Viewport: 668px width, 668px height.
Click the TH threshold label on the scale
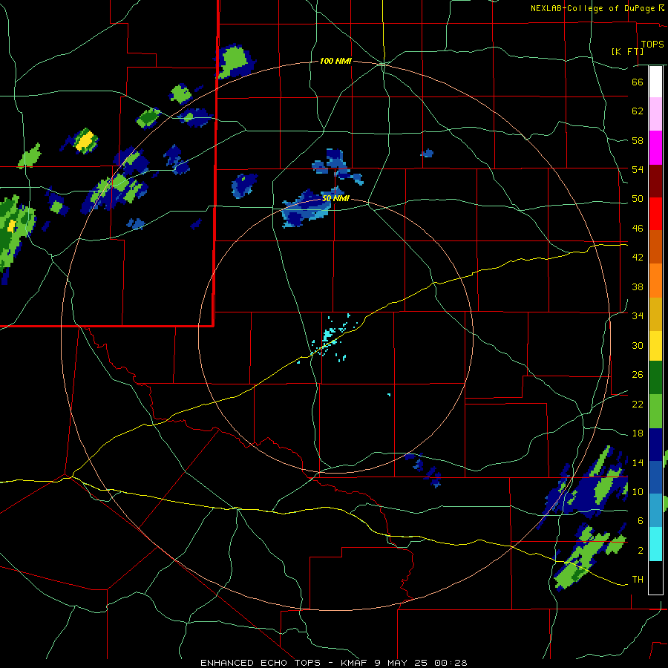(638, 580)
